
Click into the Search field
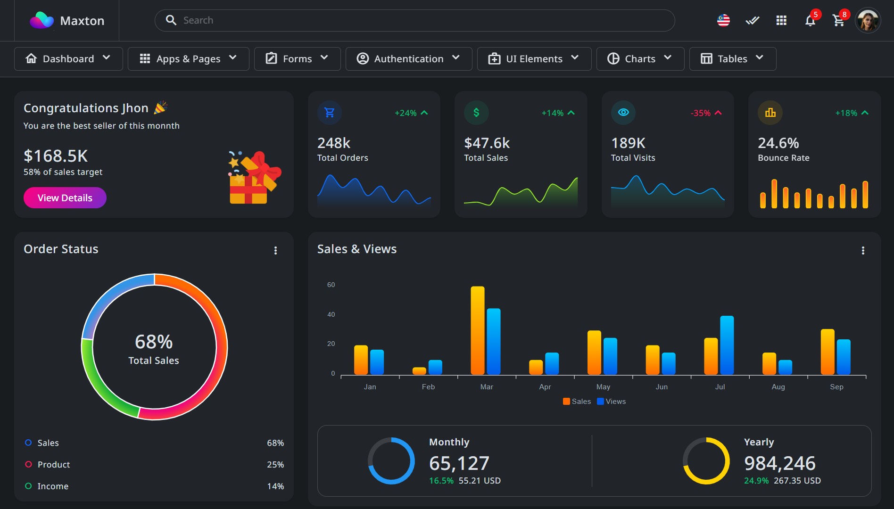(x=415, y=20)
